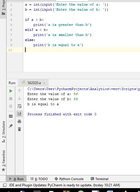Click the 'elif a < b:' code line
Screen dimensions: 140x192
click(x=36, y=30)
